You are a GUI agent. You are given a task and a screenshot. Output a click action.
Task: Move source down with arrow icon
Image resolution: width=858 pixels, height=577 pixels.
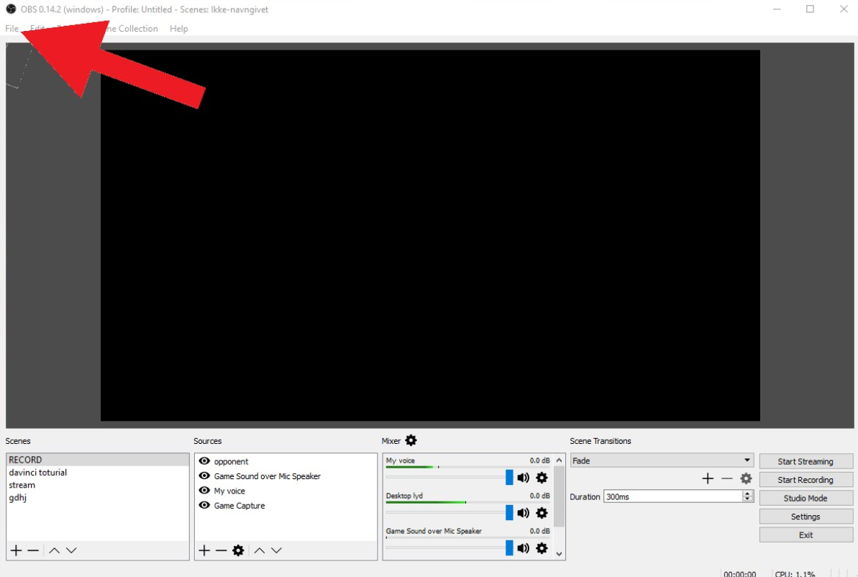(x=276, y=550)
